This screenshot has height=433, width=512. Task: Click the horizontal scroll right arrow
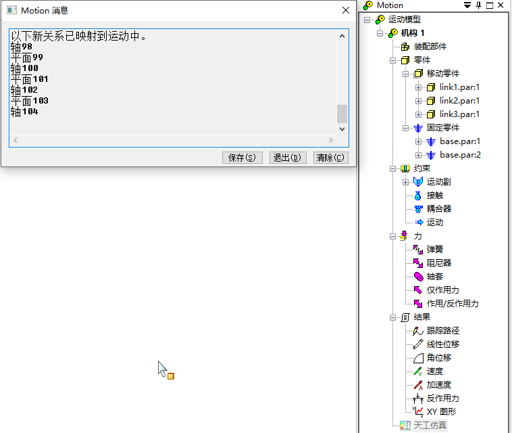331,140
